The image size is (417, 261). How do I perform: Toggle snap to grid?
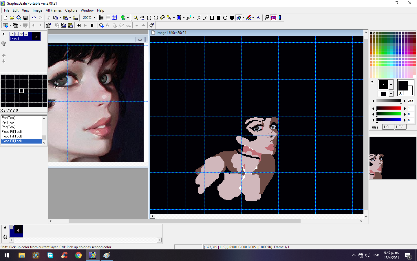click(x=115, y=18)
